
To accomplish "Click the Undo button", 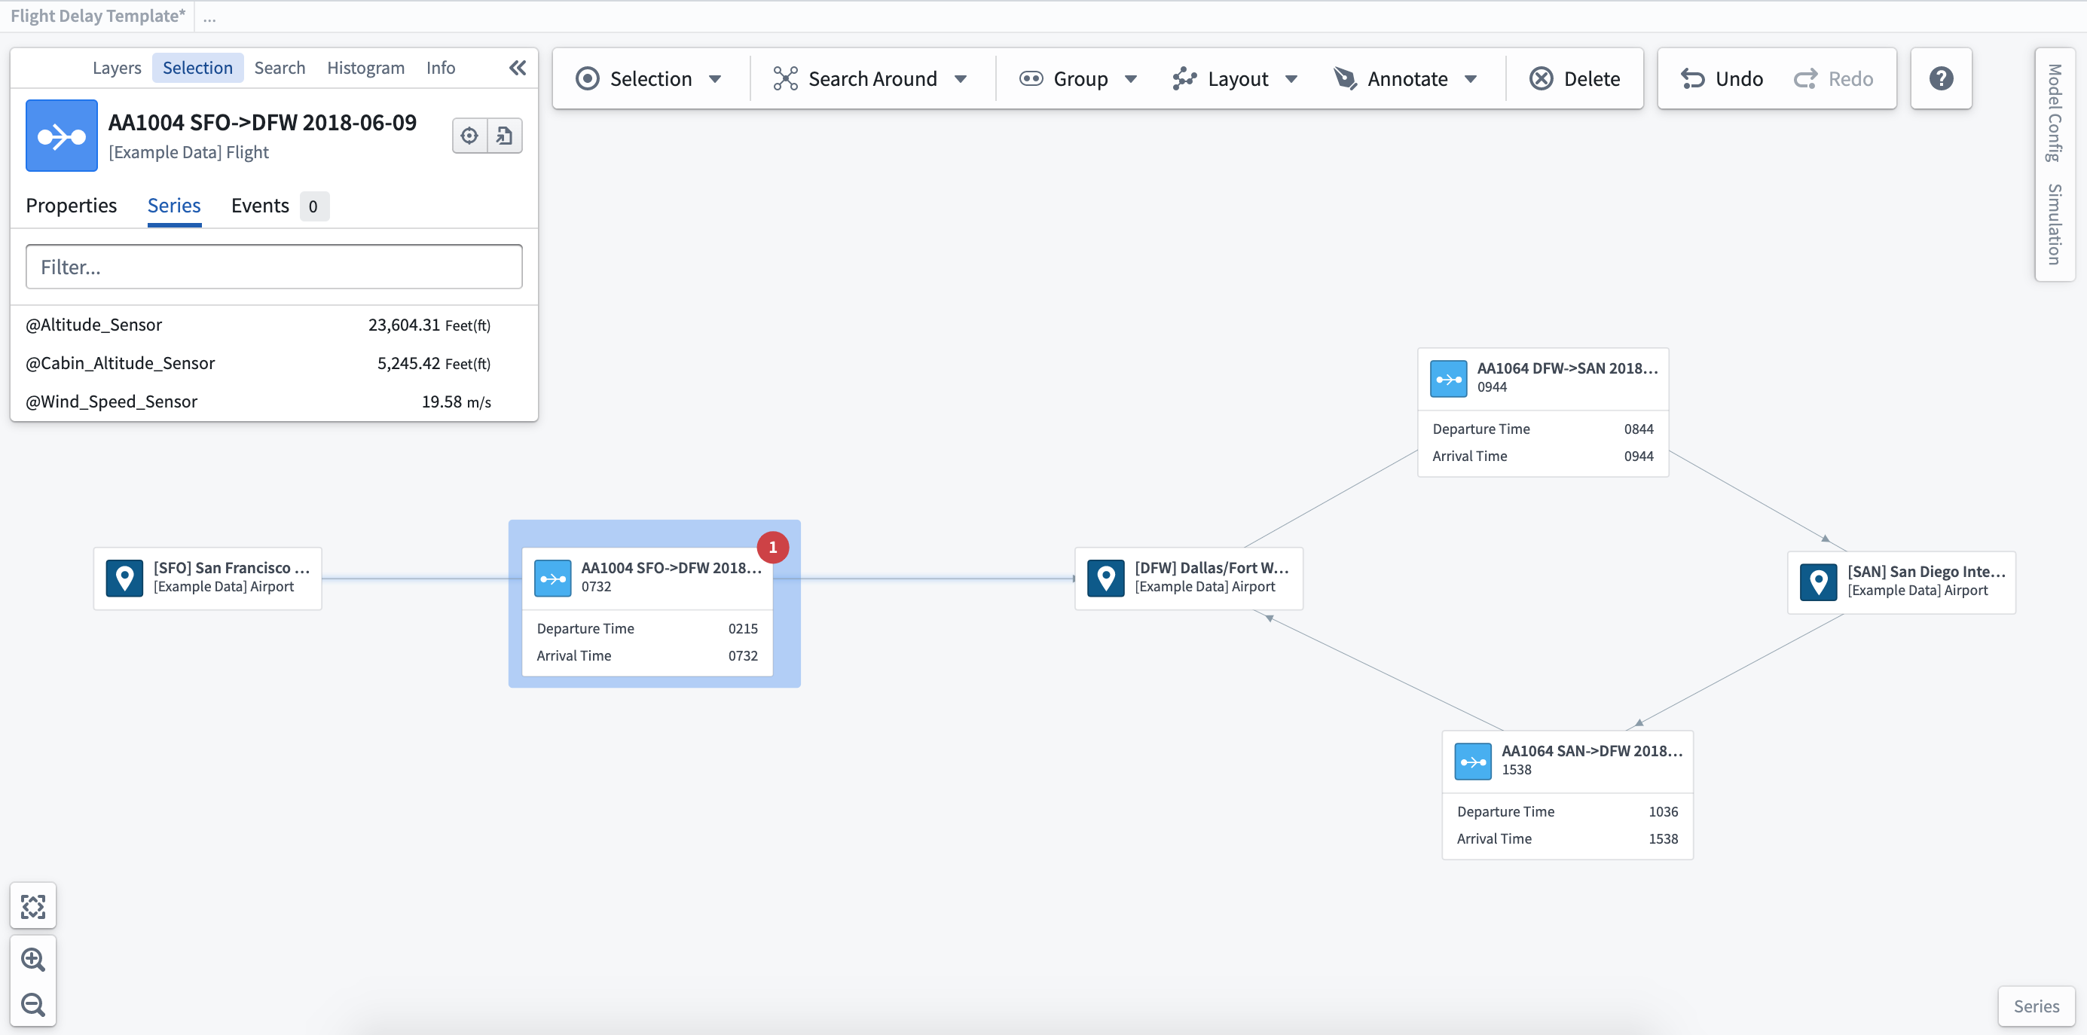I will tap(1722, 78).
